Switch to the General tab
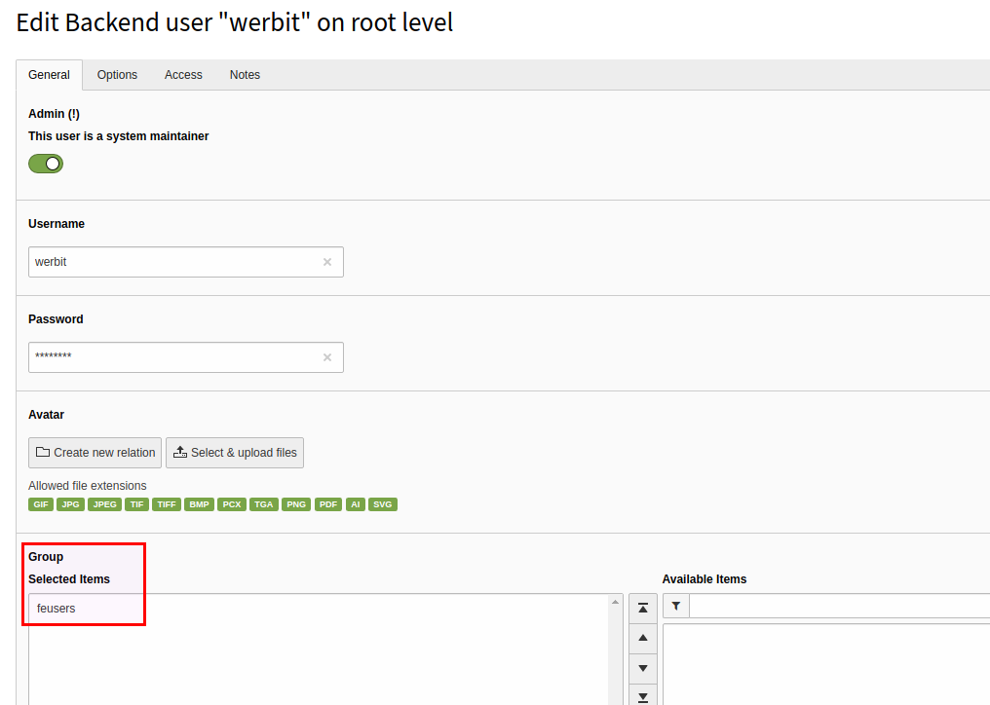This screenshot has width=990, height=705. (49, 75)
